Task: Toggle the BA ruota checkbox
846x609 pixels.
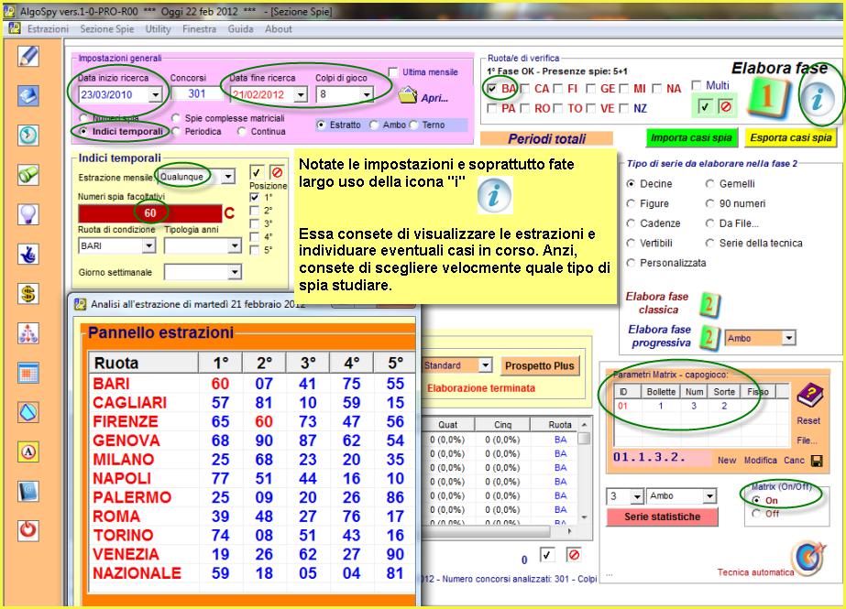Action: pyautogui.click(x=492, y=89)
